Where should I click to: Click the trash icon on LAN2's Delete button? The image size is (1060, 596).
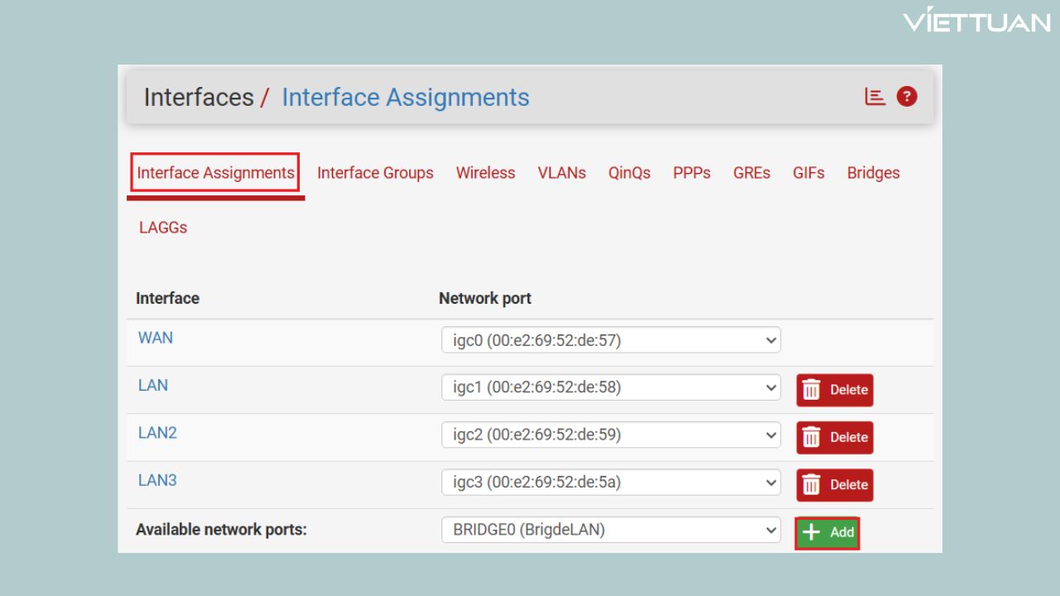click(811, 437)
